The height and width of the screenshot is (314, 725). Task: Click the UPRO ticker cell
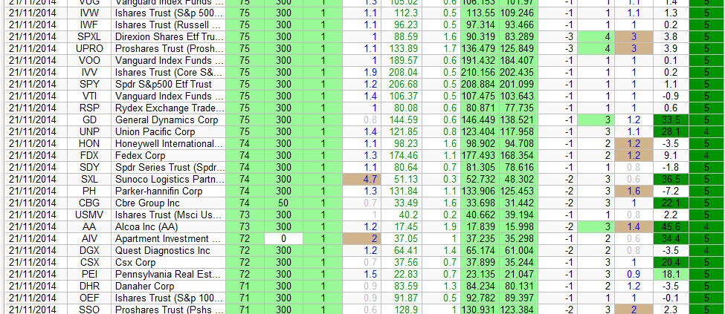tap(89, 48)
